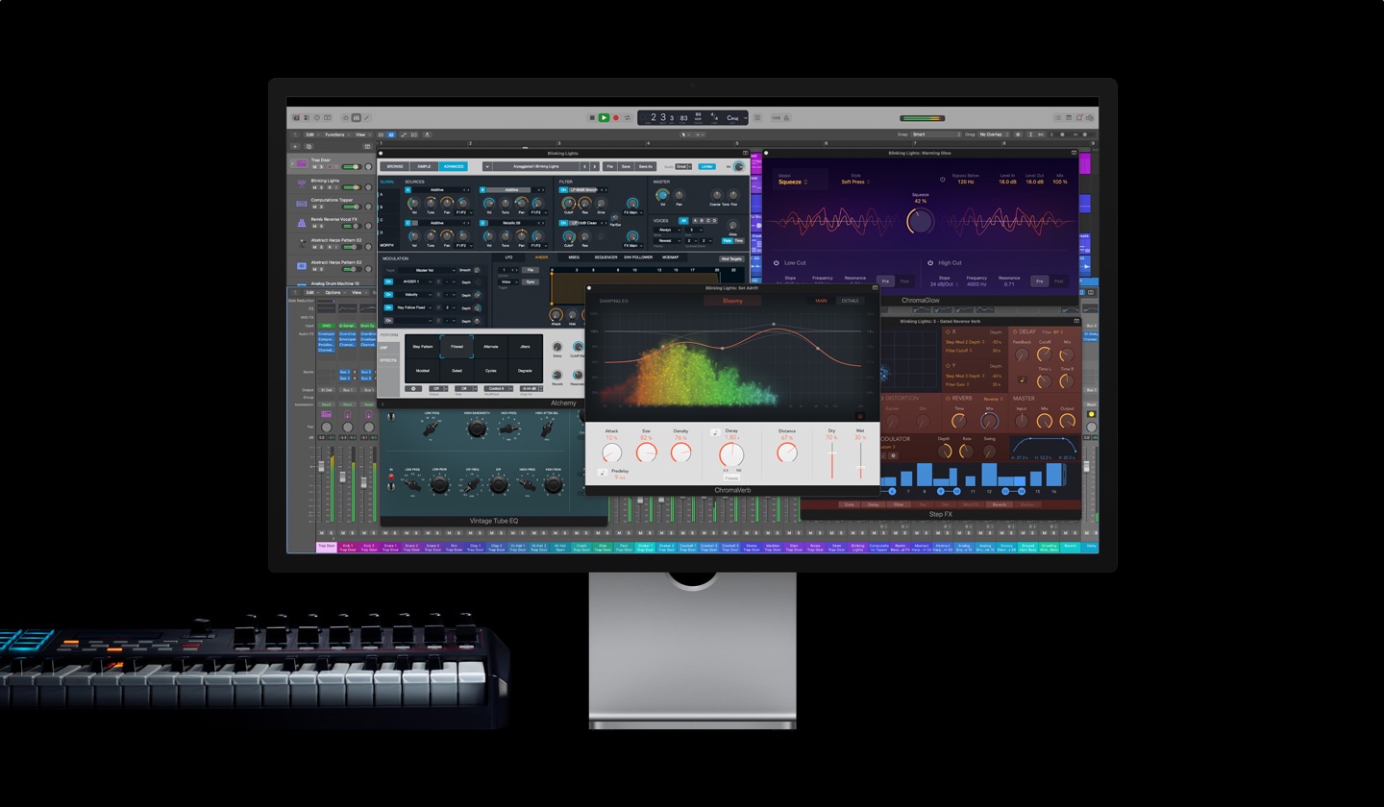Toggle the Limiter button in Alchemy
The image size is (1384, 807).
coord(707,166)
